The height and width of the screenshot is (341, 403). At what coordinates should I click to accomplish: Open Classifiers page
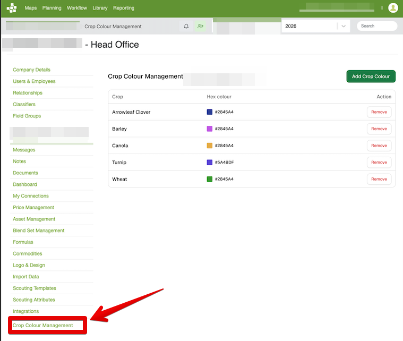pos(24,105)
